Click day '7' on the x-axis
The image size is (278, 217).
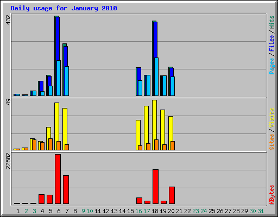[67, 211]
